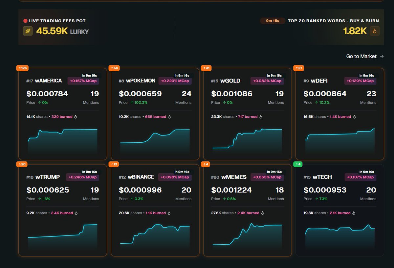Open the wDEFI word title
The width and height of the screenshot is (394, 268).
click(319, 81)
